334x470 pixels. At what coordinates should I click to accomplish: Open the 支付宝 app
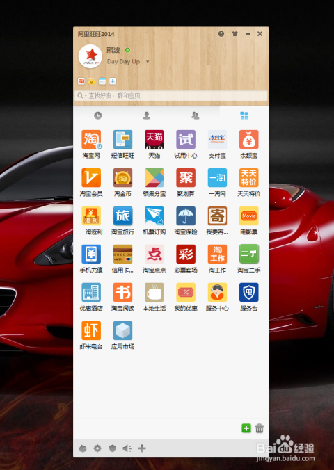click(x=217, y=140)
